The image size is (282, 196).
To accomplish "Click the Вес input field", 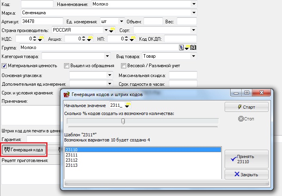I will (187, 21).
